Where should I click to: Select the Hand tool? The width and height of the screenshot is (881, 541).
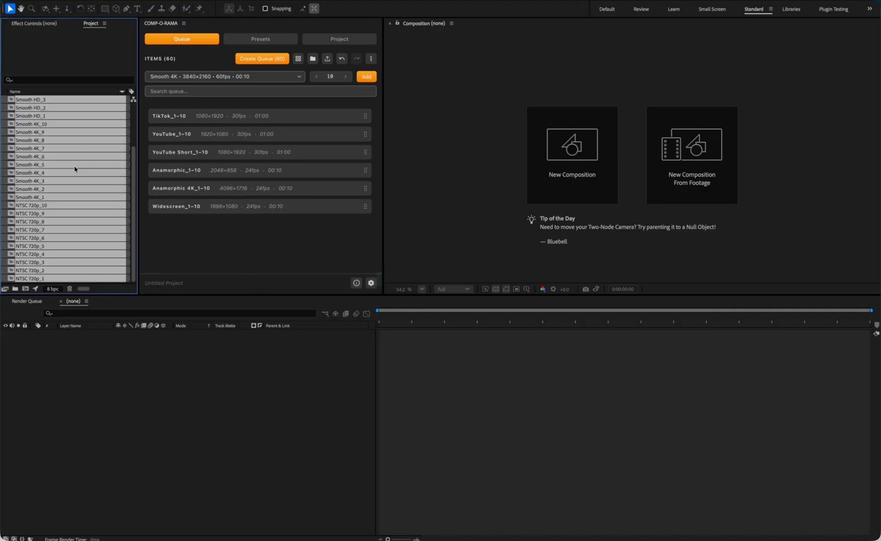pyautogui.click(x=21, y=9)
